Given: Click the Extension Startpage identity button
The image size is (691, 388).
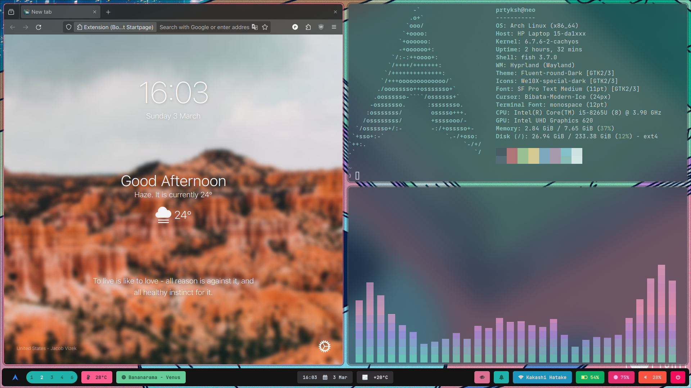Looking at the screenshot, I should tap(115, 27).
